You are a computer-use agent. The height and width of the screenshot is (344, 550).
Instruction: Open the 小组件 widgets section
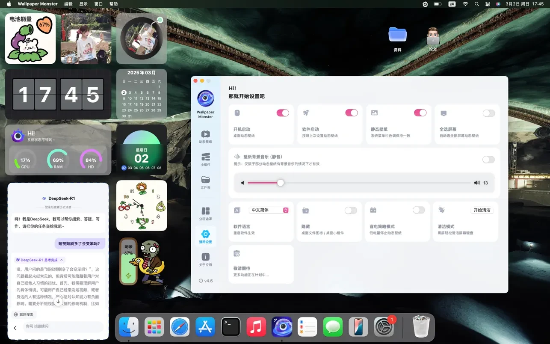[205, 159]
